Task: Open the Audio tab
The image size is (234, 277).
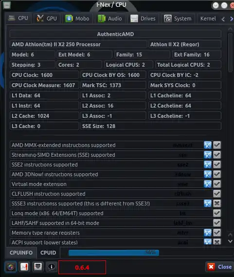Action: [110, 18]
